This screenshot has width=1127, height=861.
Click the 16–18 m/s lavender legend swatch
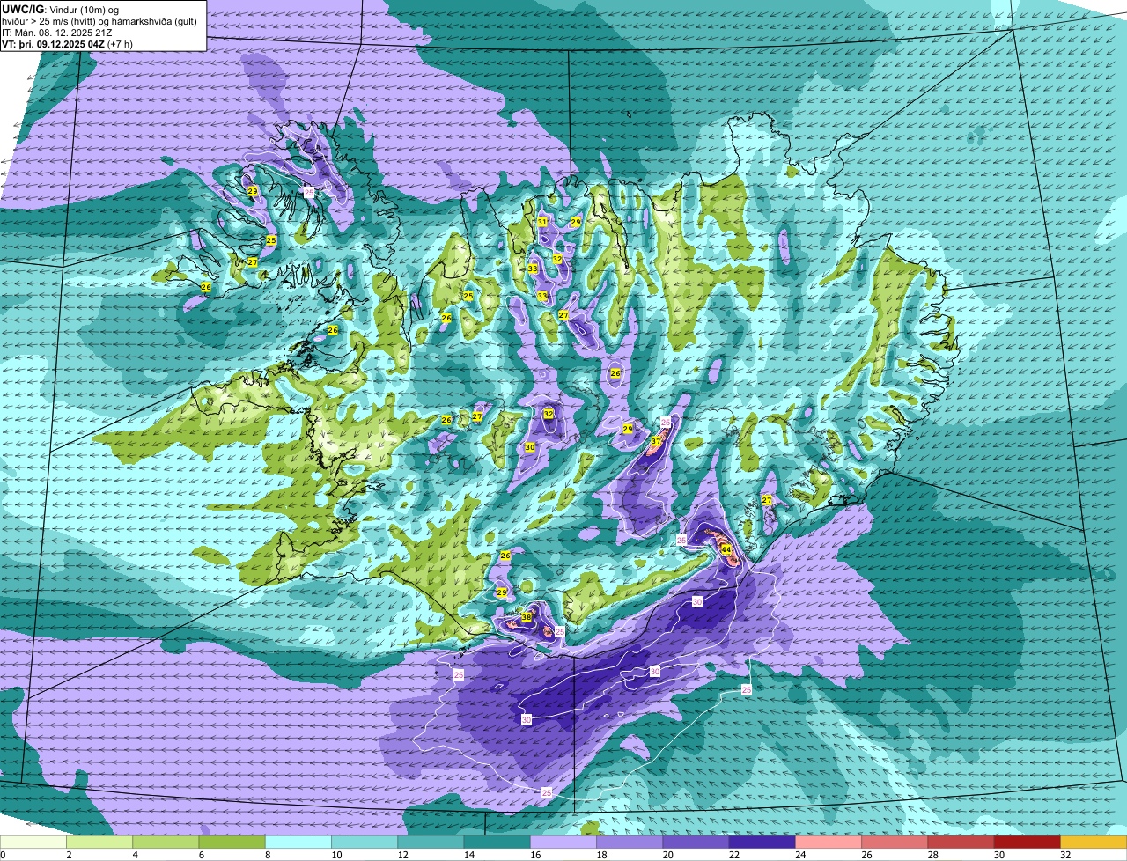[x=563, y=843]
